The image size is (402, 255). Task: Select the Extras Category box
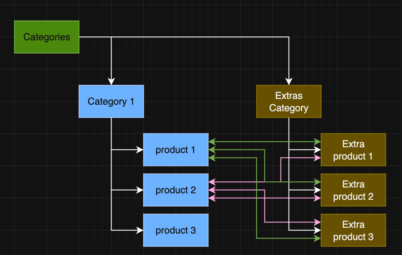[x=289, y=101]
